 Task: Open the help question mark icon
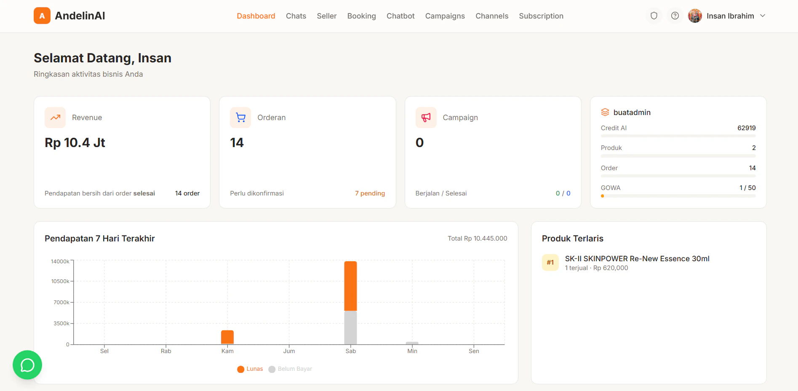tap(675, 16)
